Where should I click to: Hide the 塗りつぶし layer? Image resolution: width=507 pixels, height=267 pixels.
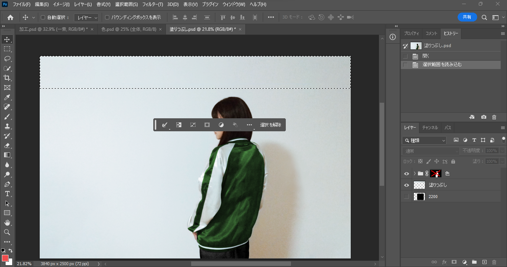pos(406,185)
